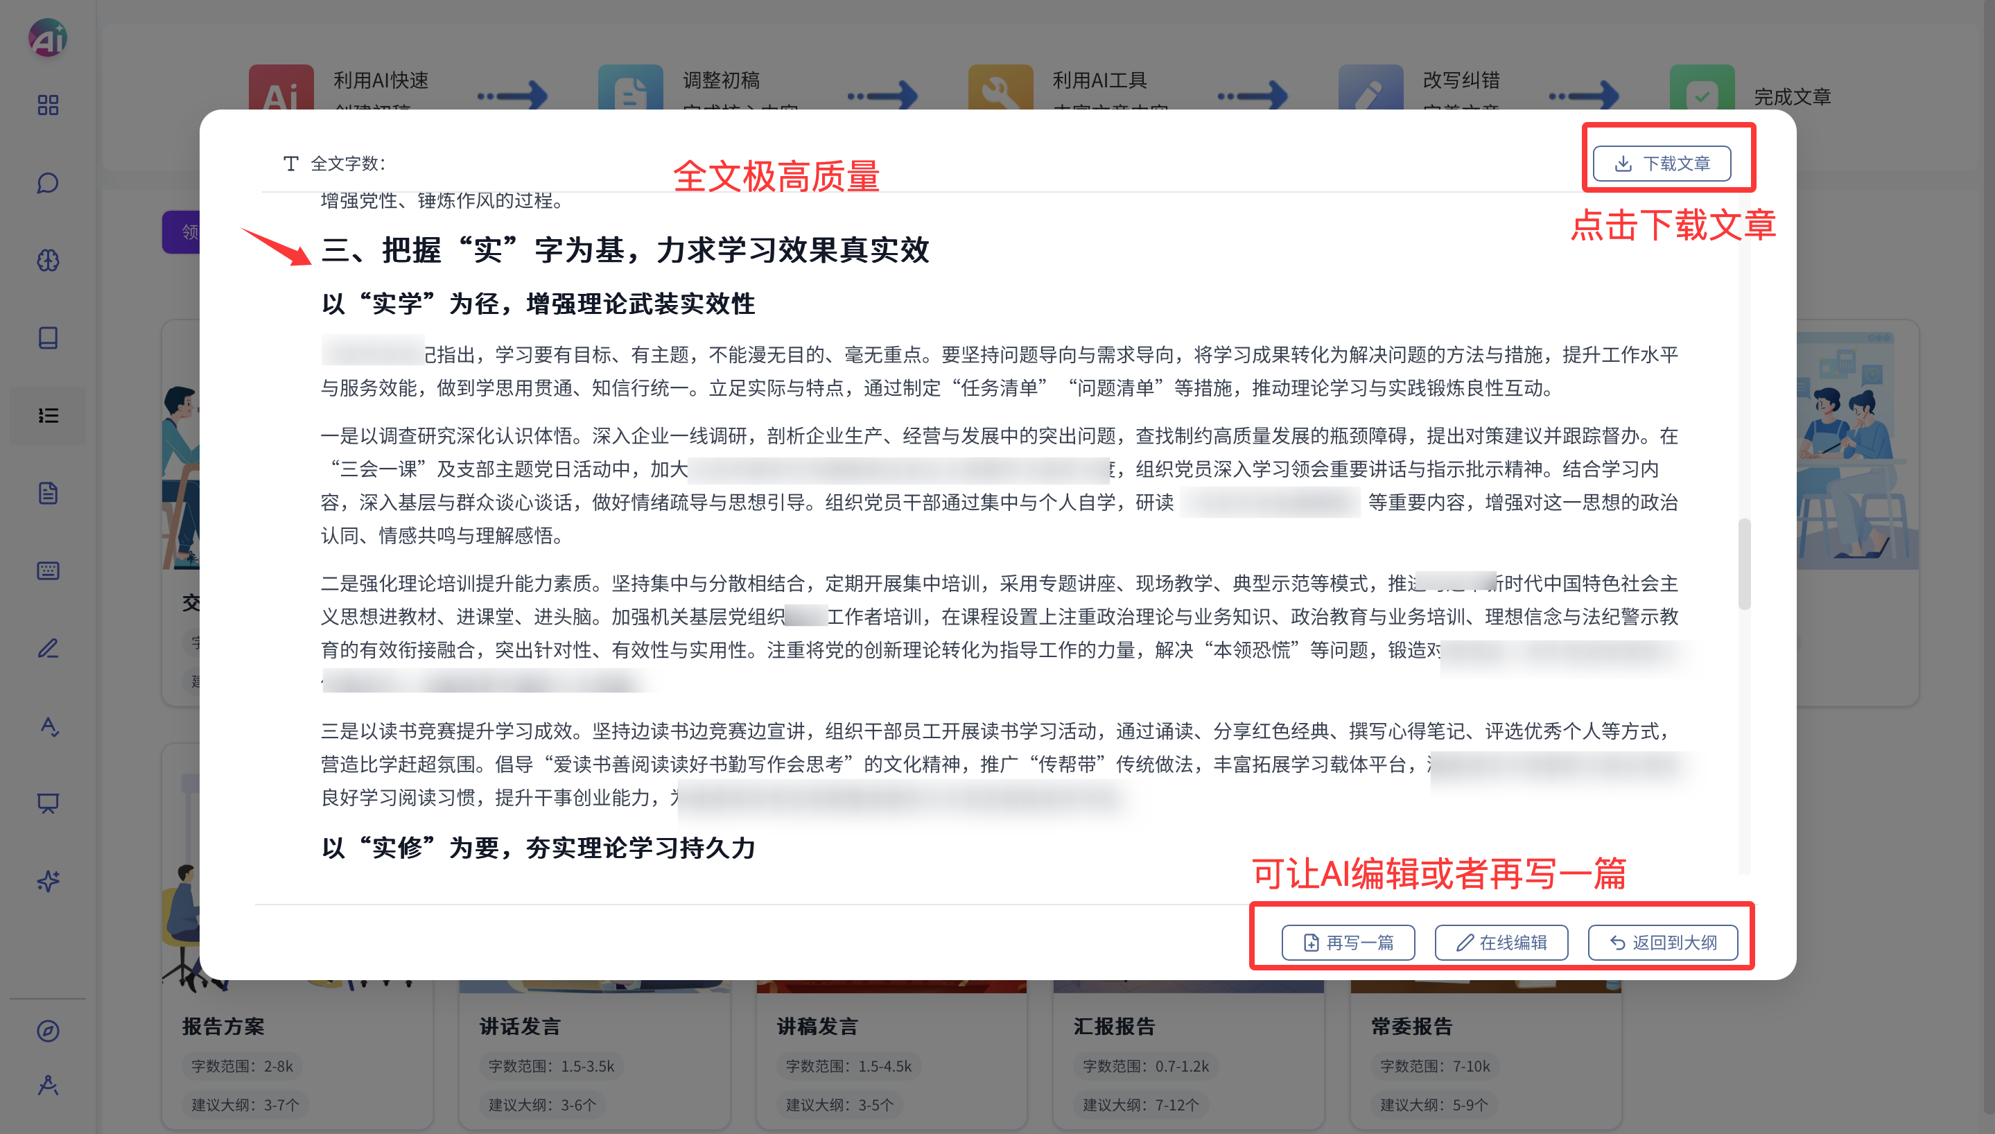Open 在线编辑 online editing

[1501, 943]
